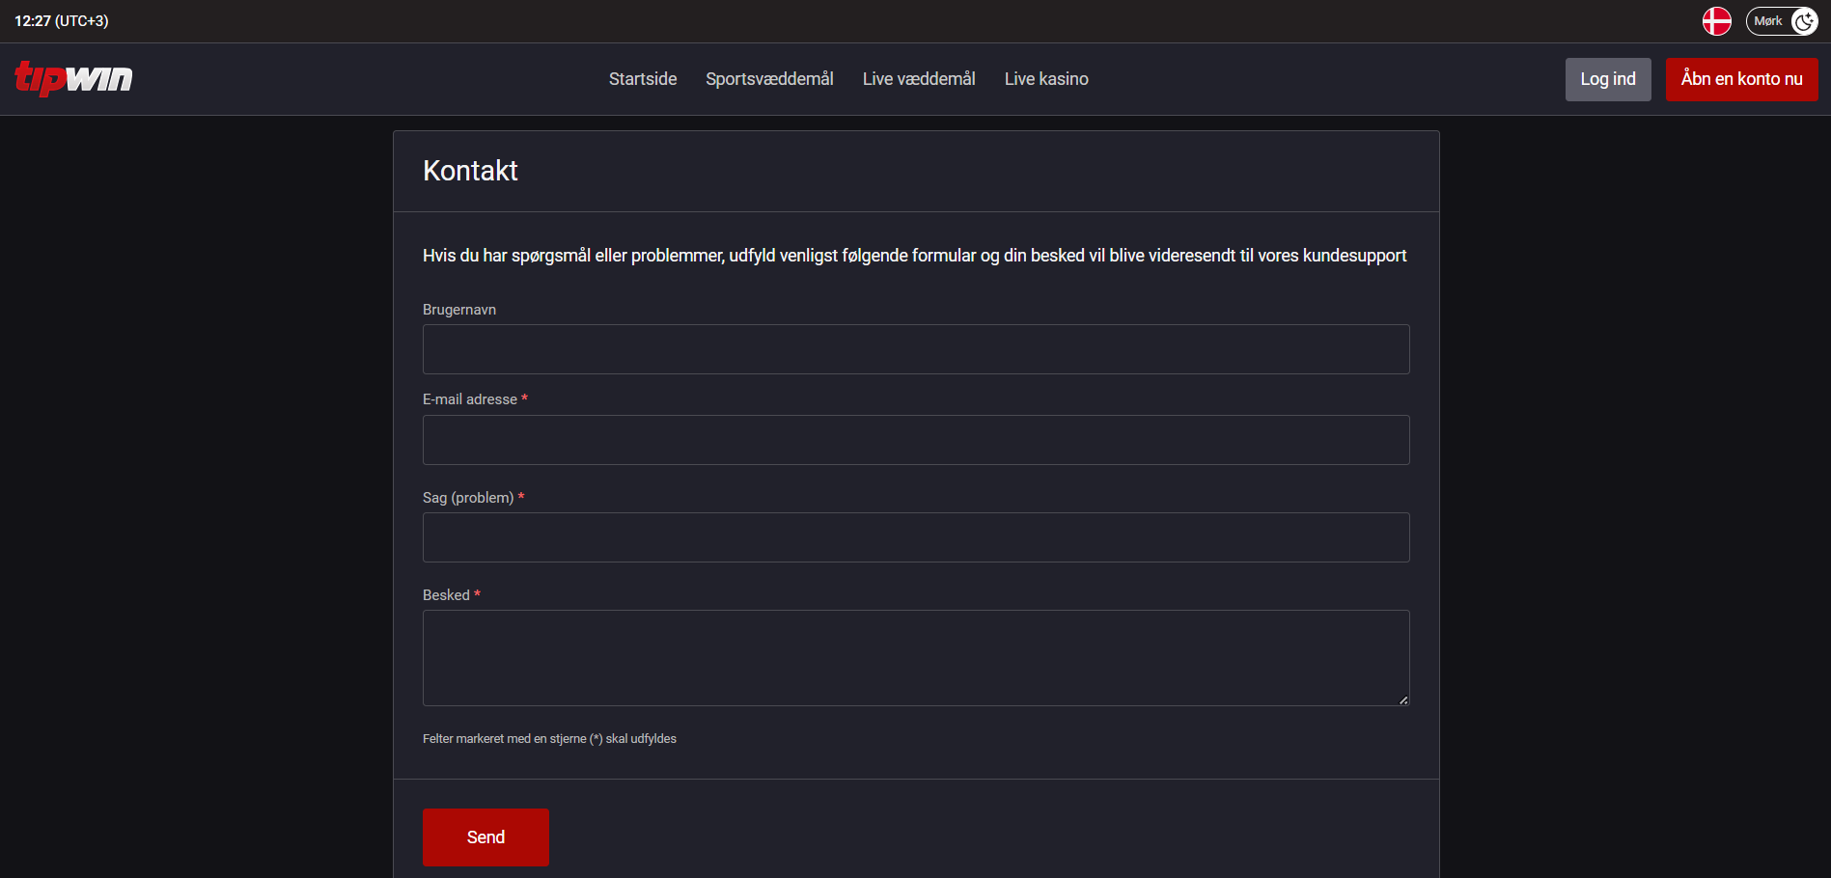Toggle the Mørk dark mode switch
Screen dimensions: 1831x878
click(x=1782, y=20)
